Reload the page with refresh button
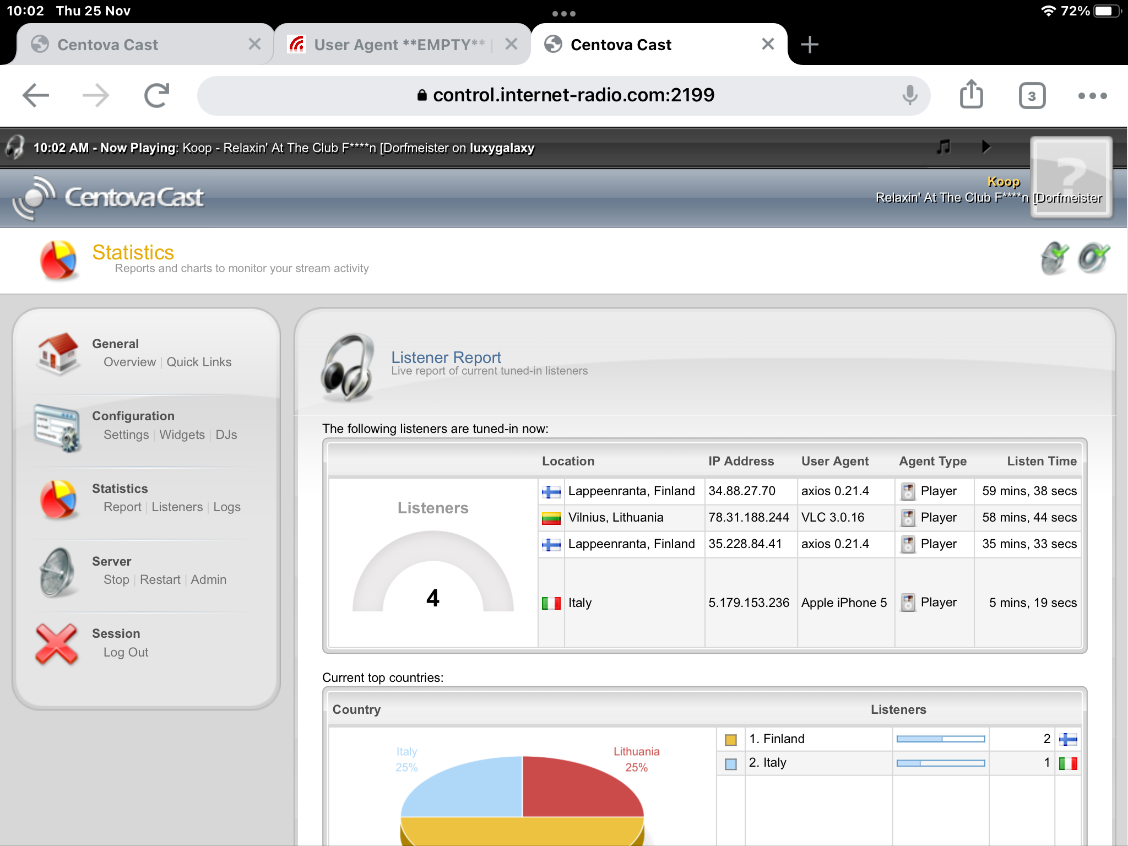Viewport: 1128px width, 846px height. pyautogui.click(x=156, y=95)
